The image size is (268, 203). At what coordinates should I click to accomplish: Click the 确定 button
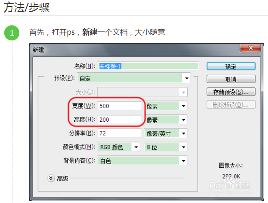pyautogui.click(x=231, y=66)
